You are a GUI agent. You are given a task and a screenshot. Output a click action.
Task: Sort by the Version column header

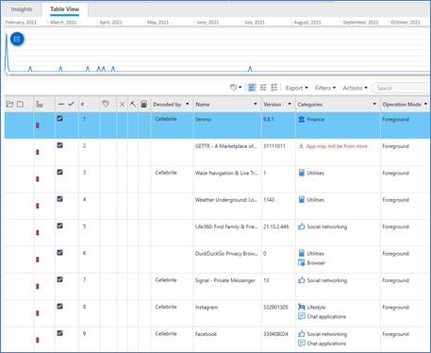point(273,104)
